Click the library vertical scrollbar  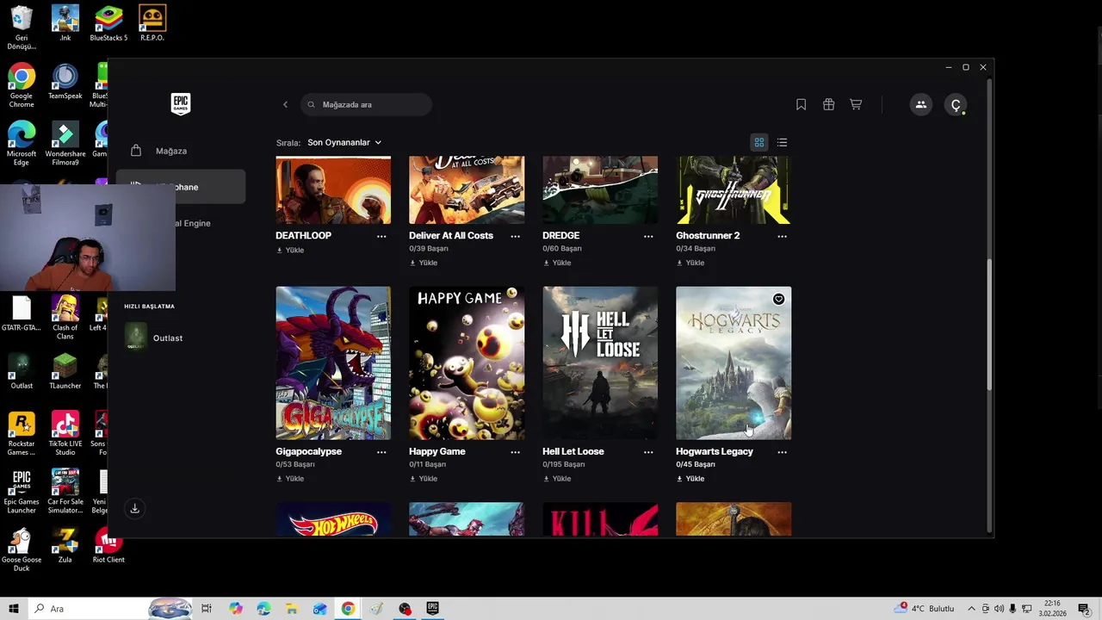point(989,325)
